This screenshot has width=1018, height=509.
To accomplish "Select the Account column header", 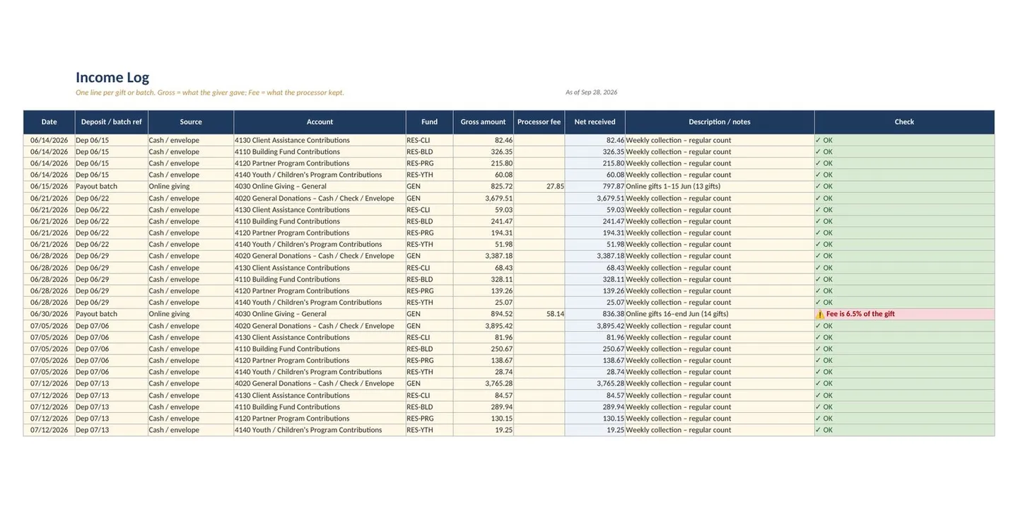I will click(x=320, y=122).
